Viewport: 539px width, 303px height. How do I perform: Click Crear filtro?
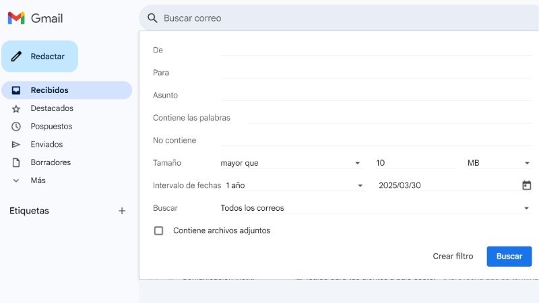point(453,257)
